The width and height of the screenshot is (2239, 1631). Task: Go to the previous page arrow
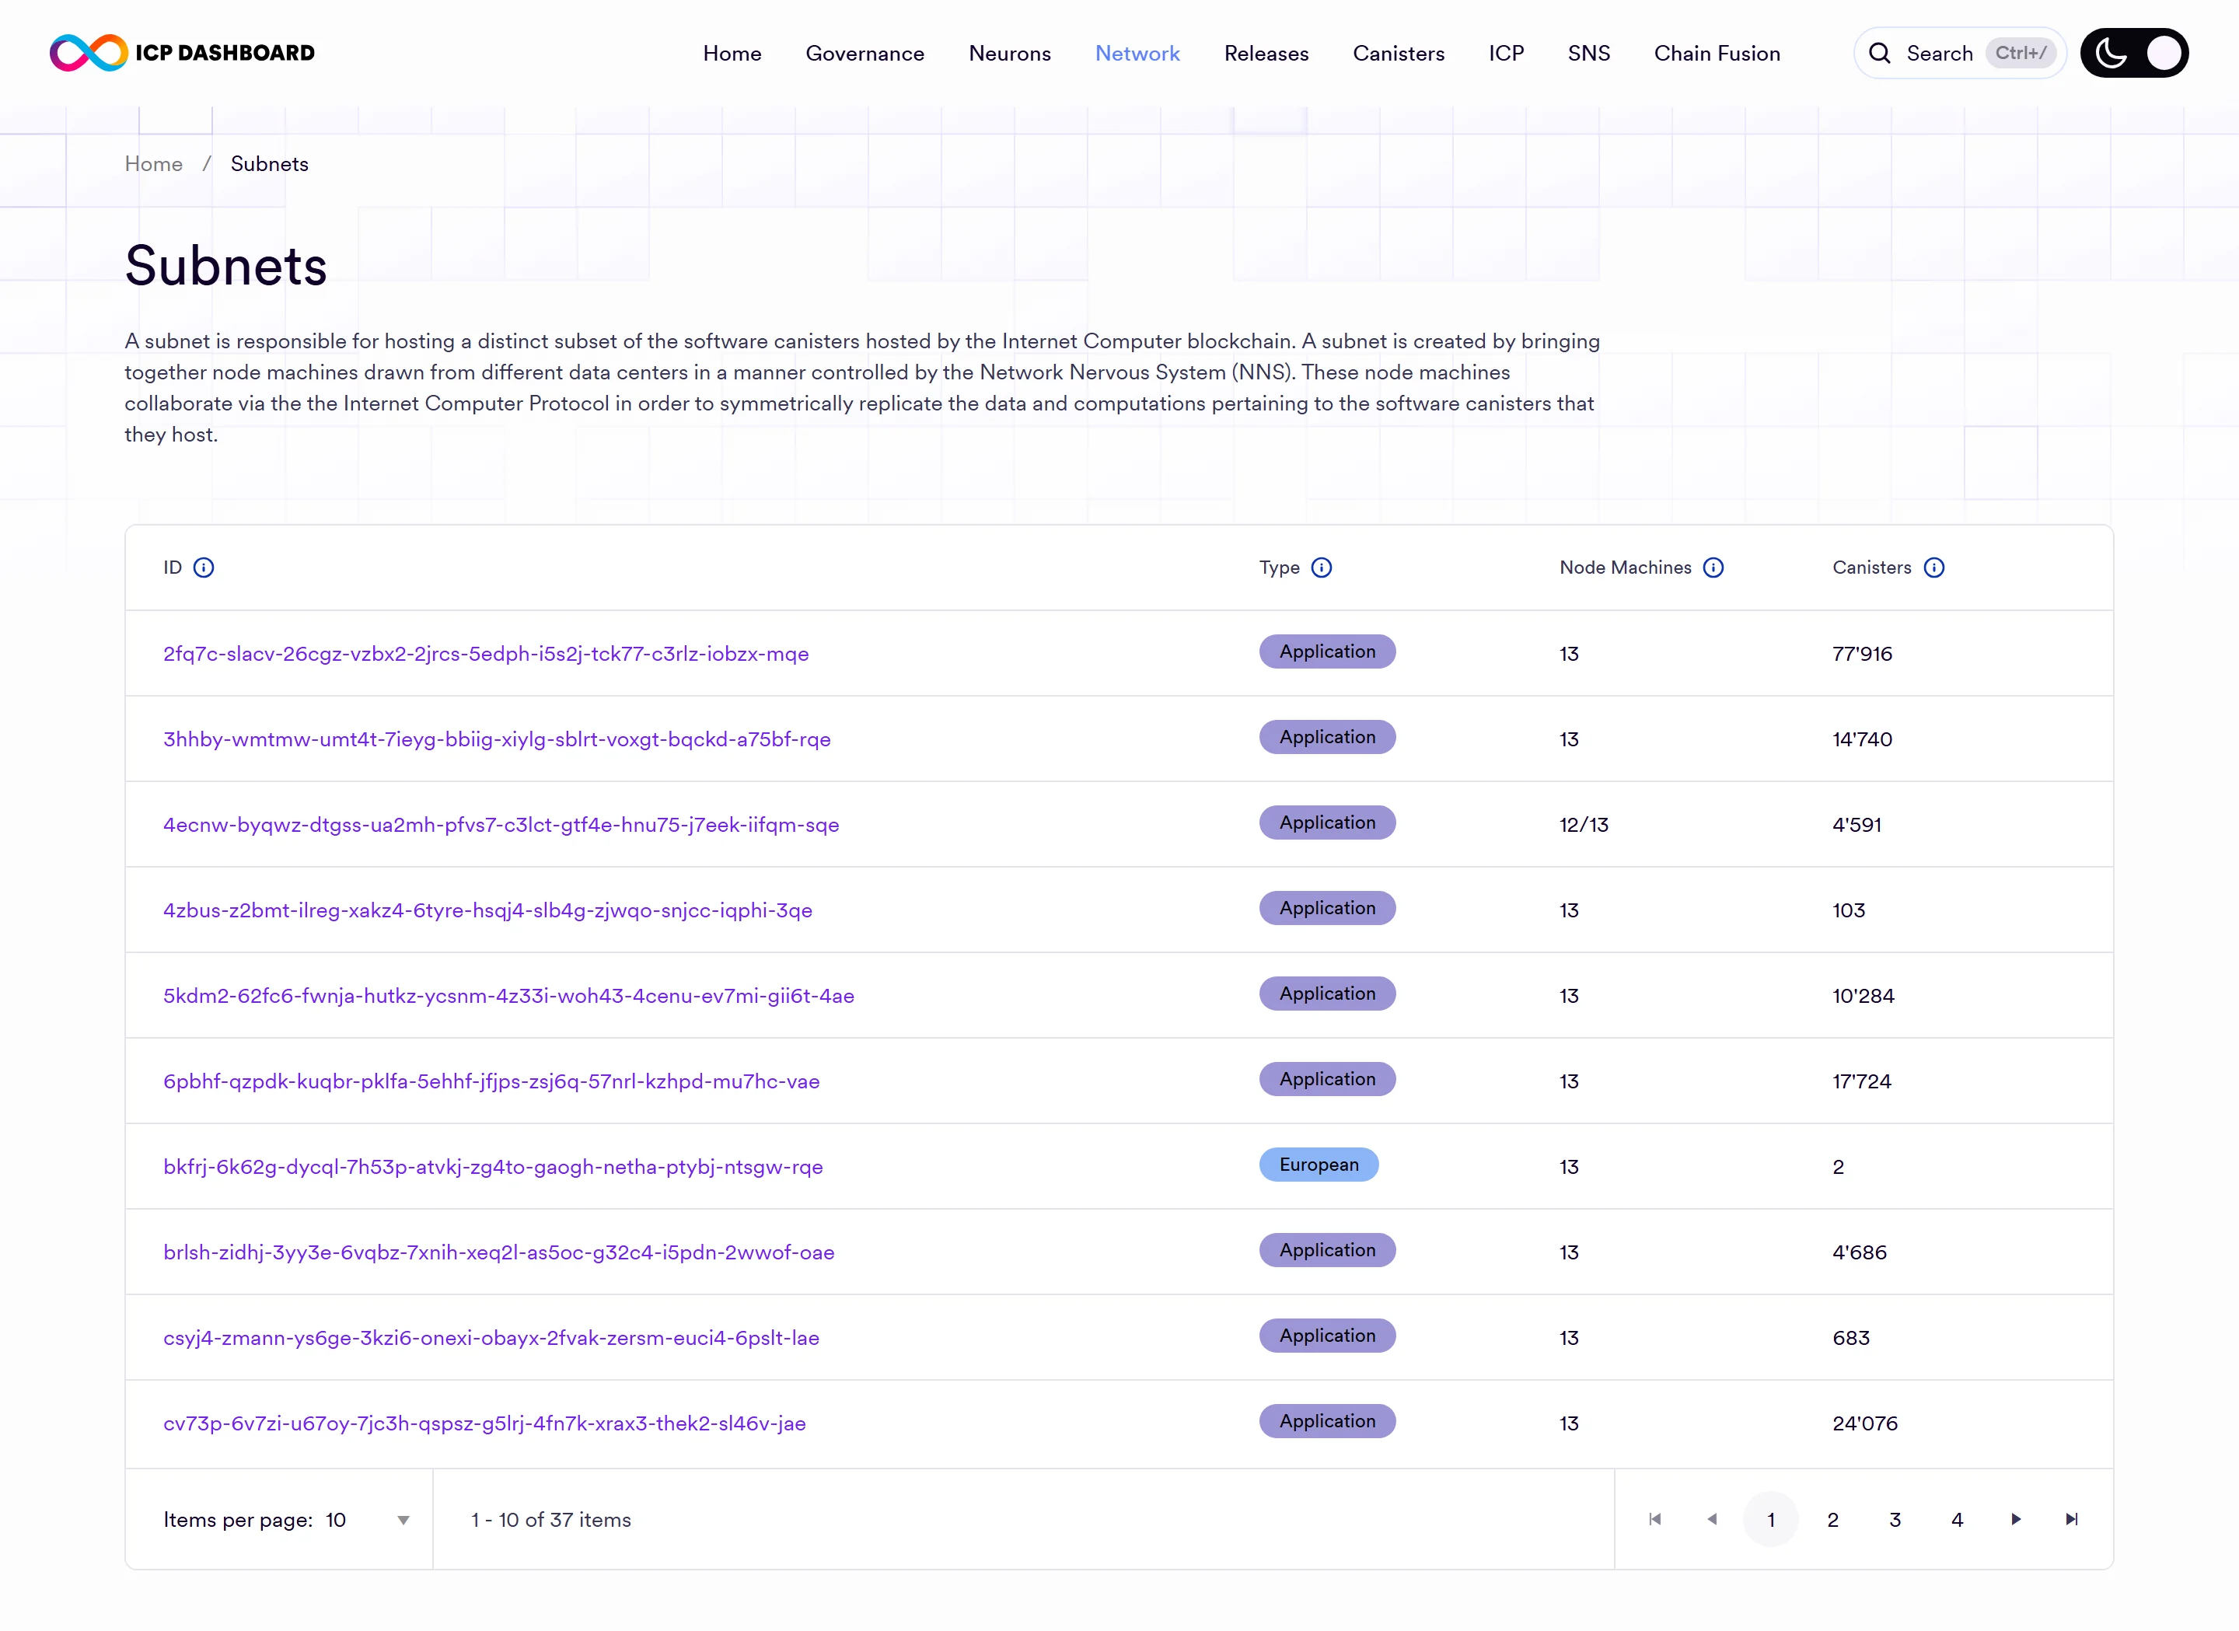tap(1712, 1519)
